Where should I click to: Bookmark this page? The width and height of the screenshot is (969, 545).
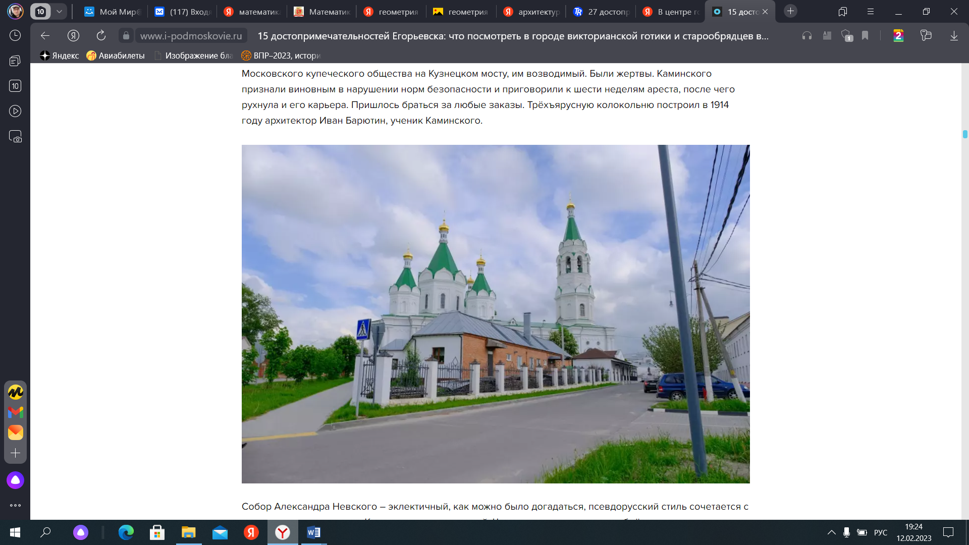(865, 35)
